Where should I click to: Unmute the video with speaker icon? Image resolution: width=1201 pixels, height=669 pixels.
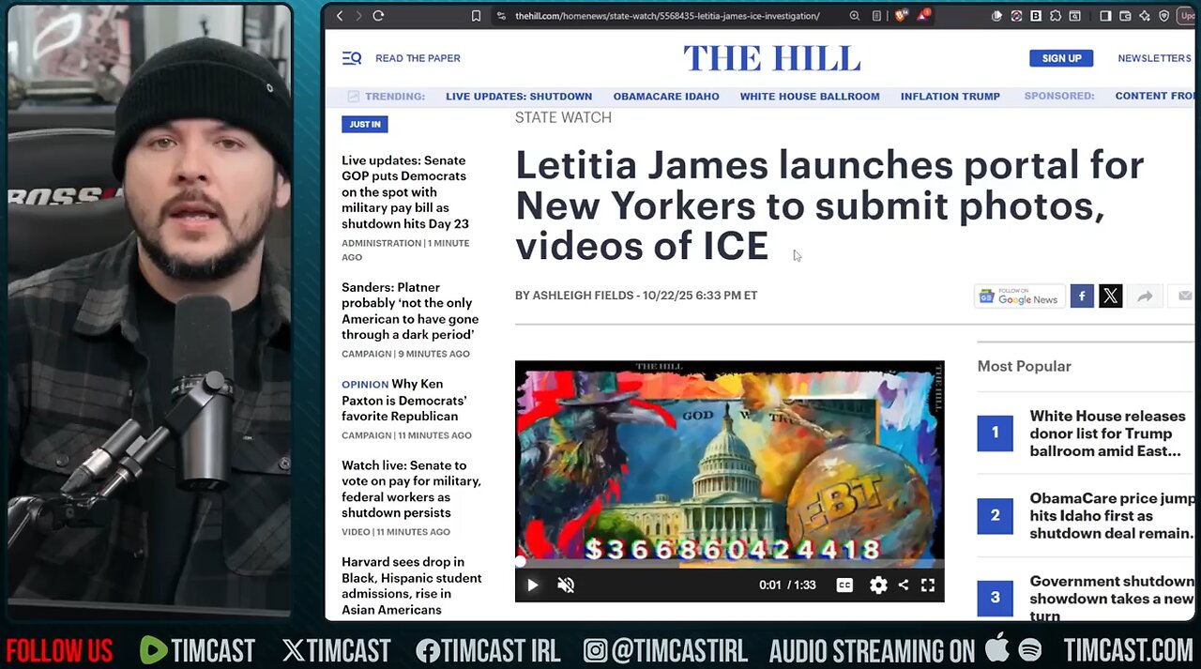click(566, 585)
